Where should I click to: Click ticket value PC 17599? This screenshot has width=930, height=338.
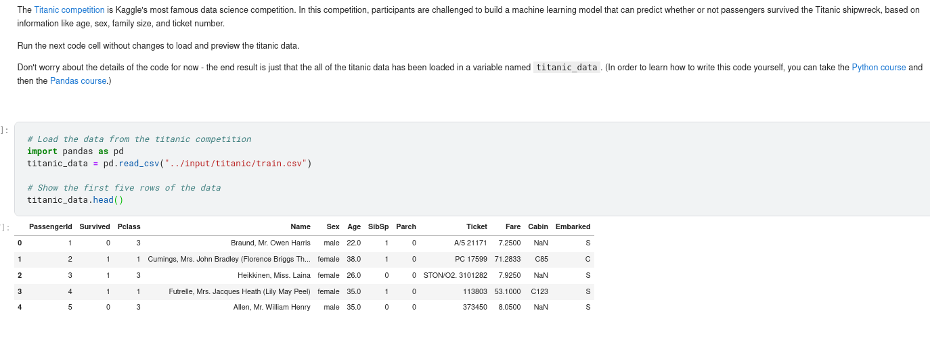(470, 259)
